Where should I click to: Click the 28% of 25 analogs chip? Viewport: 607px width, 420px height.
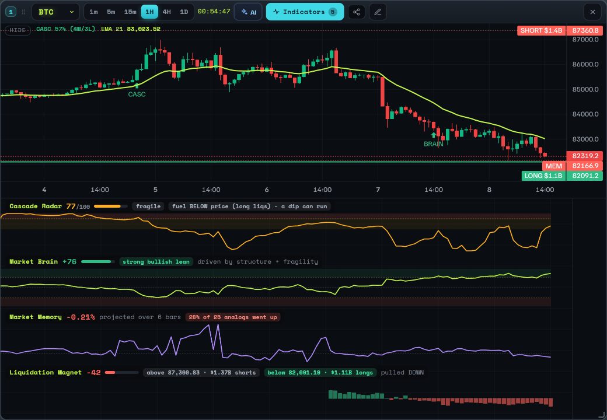pyautogui.click(x=233, y=317)
